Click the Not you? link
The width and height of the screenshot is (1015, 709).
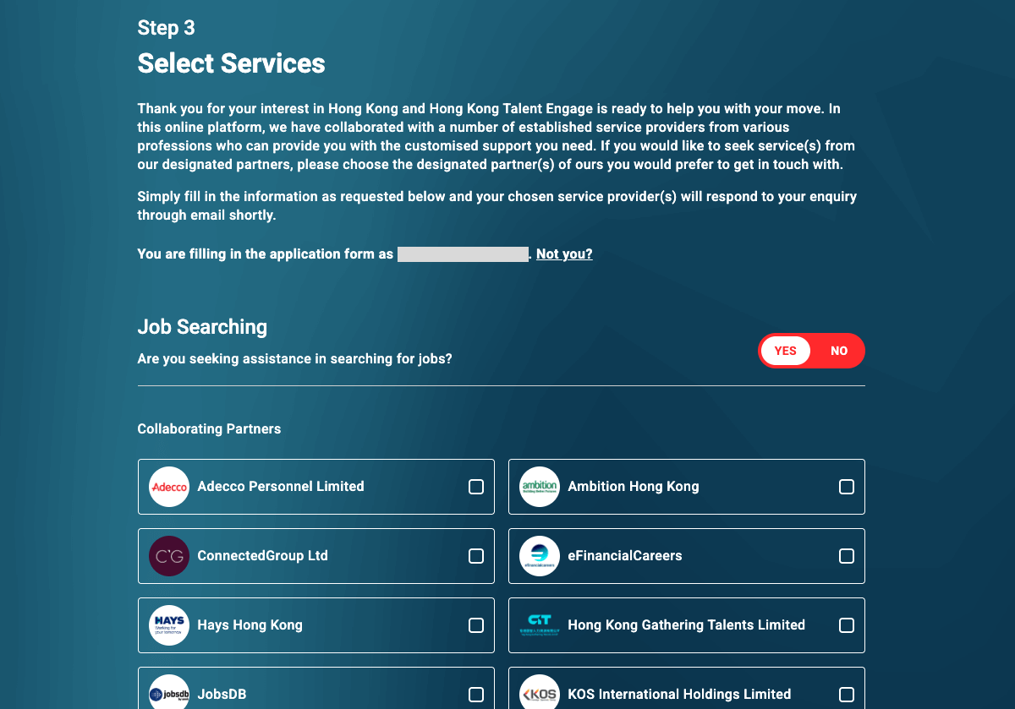564,254
